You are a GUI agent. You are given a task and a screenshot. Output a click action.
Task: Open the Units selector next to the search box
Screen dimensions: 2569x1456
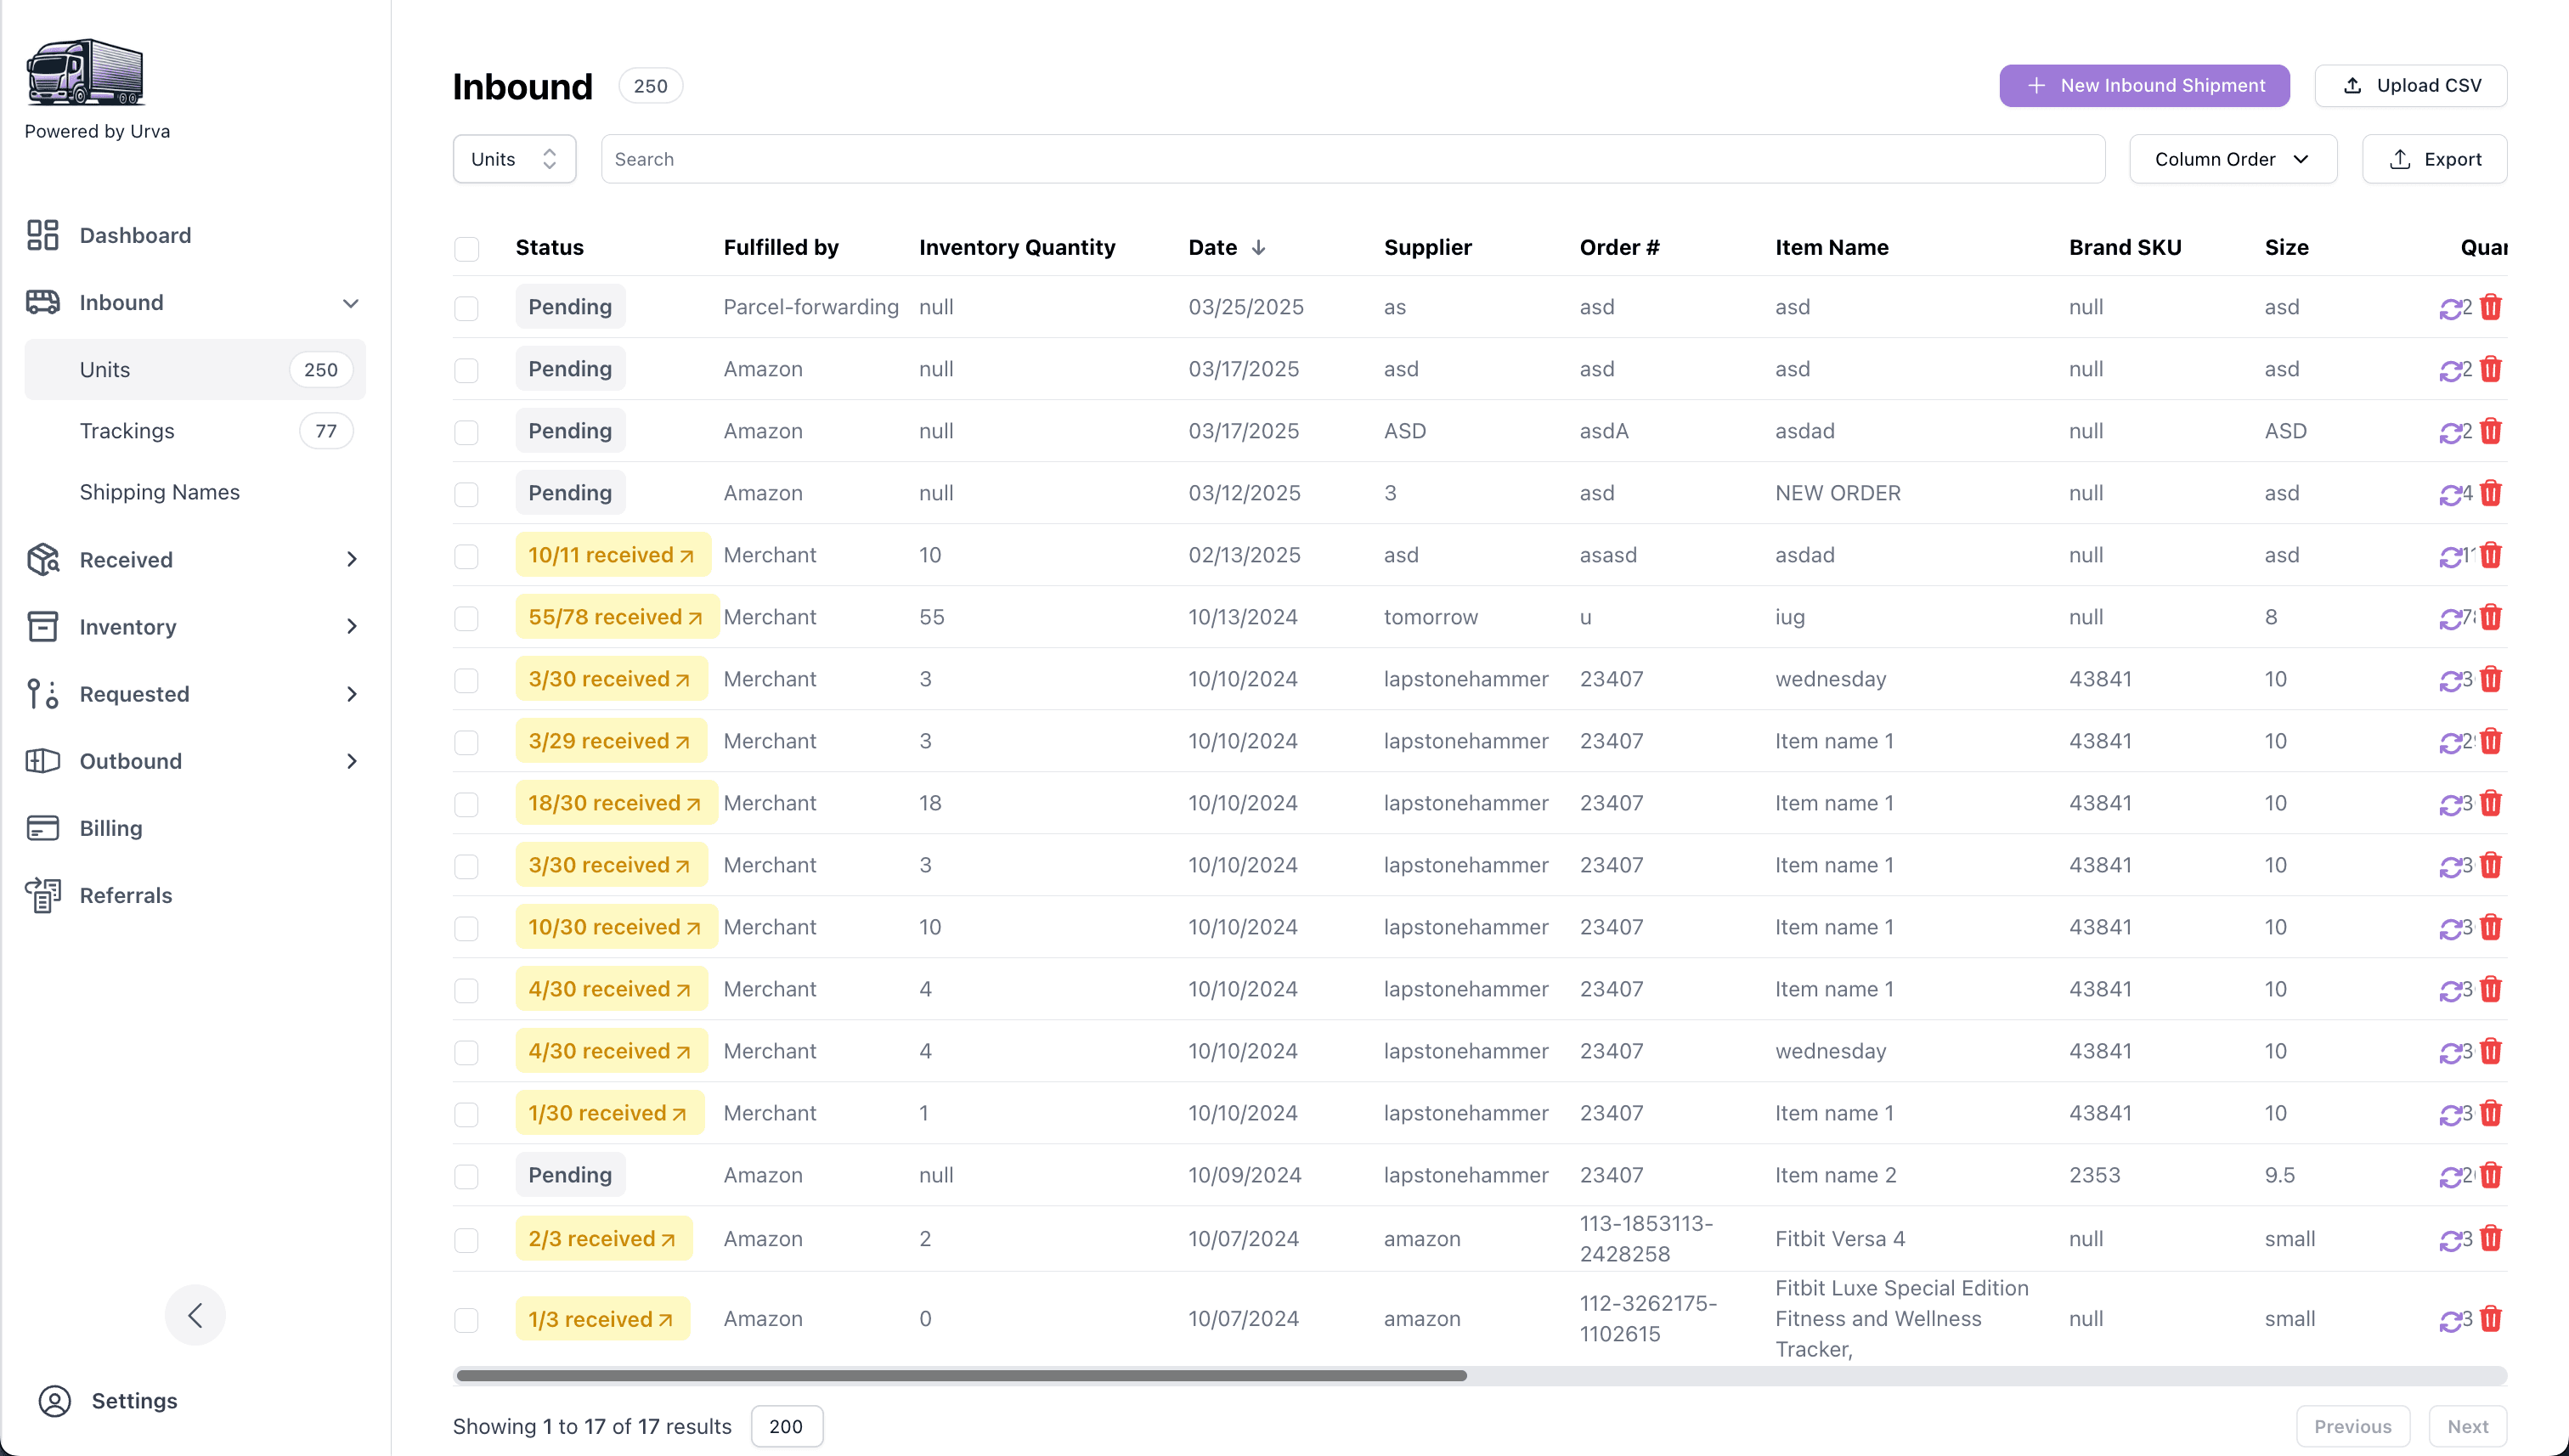pos(514,159)
